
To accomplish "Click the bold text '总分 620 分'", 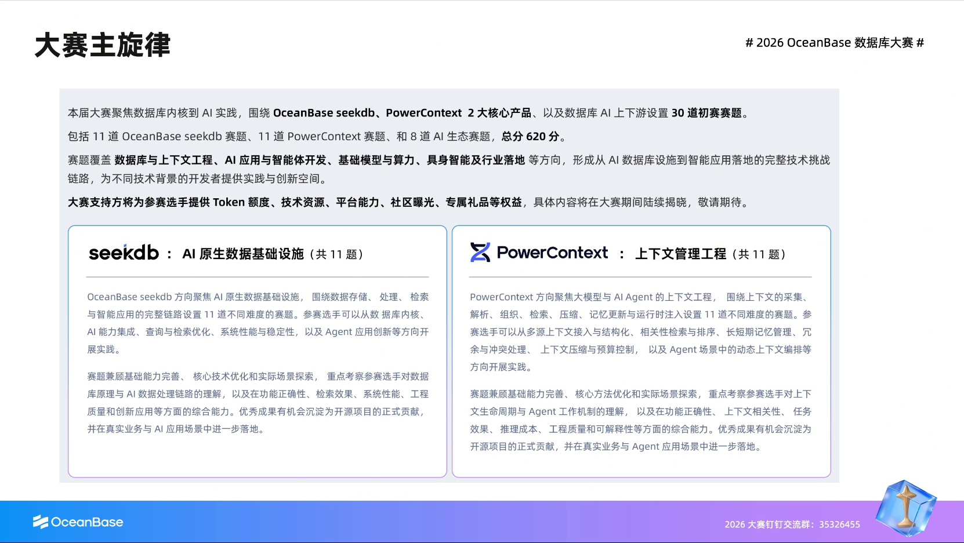I will click(x=530, y=136).
